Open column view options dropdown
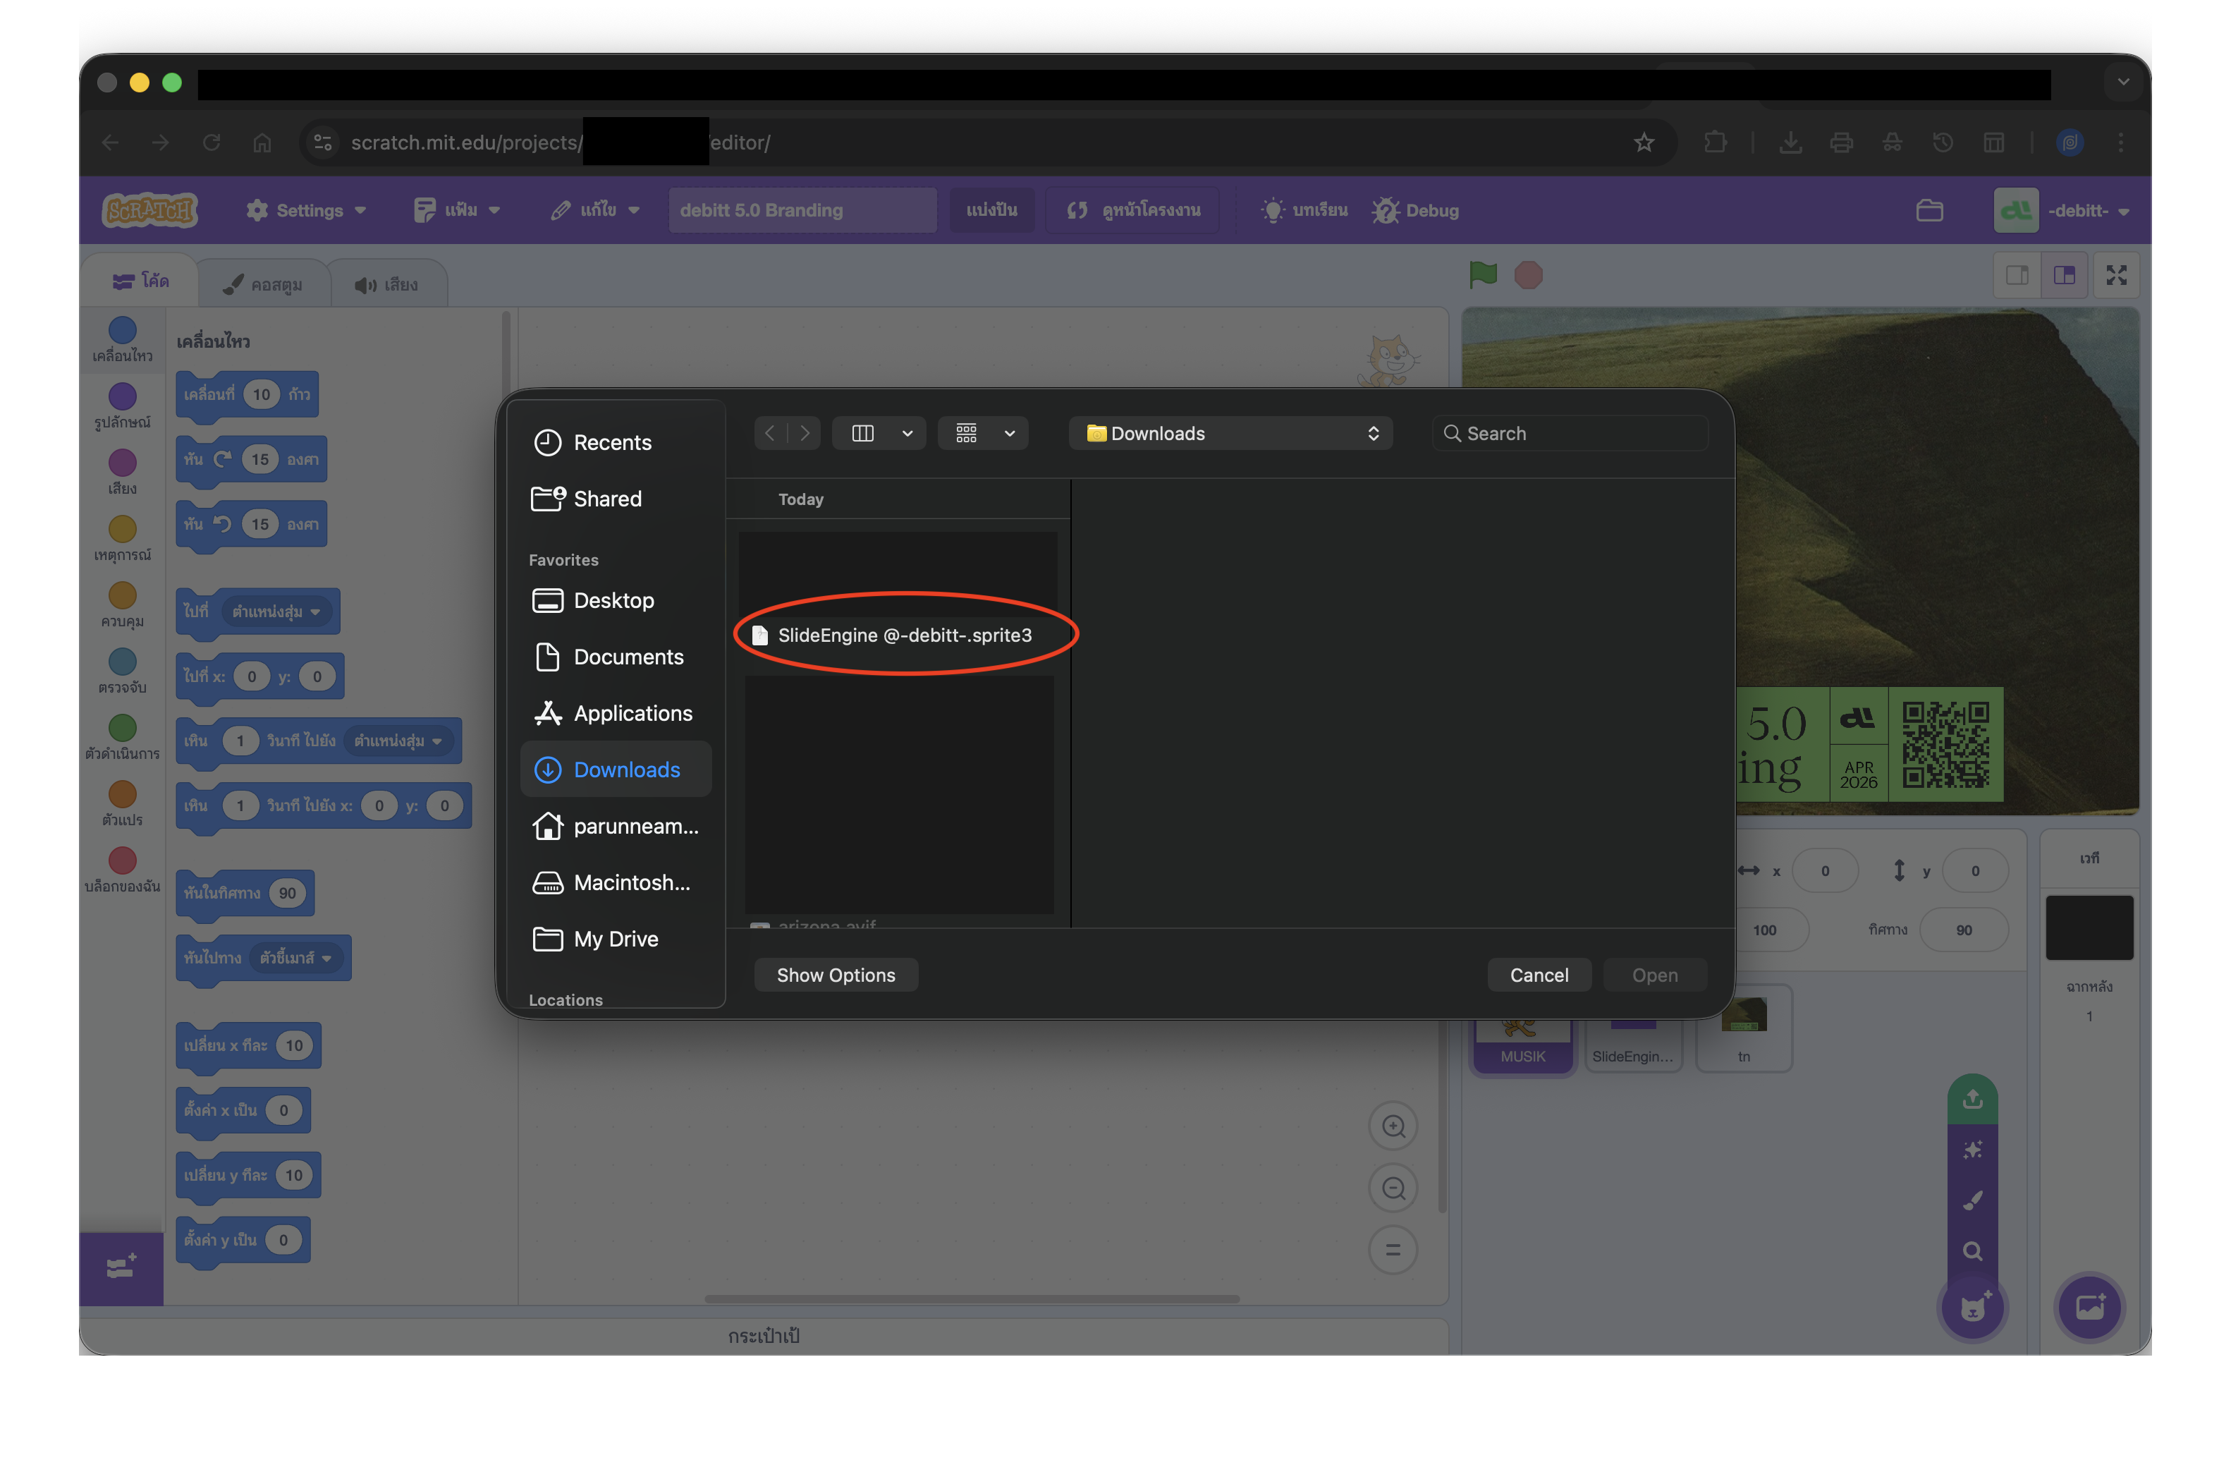Viewport: 2231px width, 1460px height. coord(907,433)
